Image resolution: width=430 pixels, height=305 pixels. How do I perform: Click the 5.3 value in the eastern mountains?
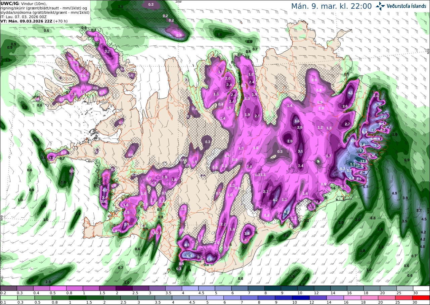coord(343,169)
